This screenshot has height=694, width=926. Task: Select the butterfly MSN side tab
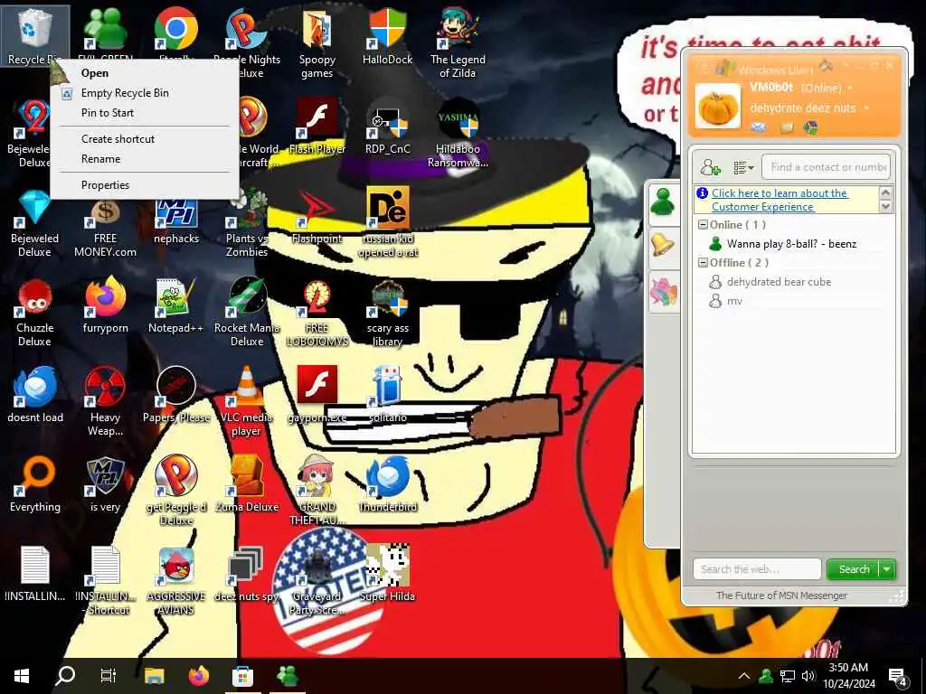point(663,291)
